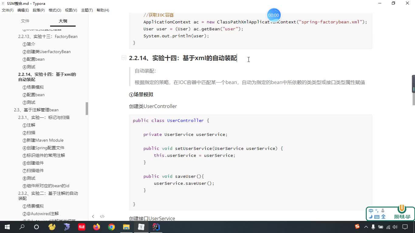Go to outline item 2.3.2、实验二：基于注解的自动装配
Viewport: 415px width, 233px height.
click(x=48, y=196)
